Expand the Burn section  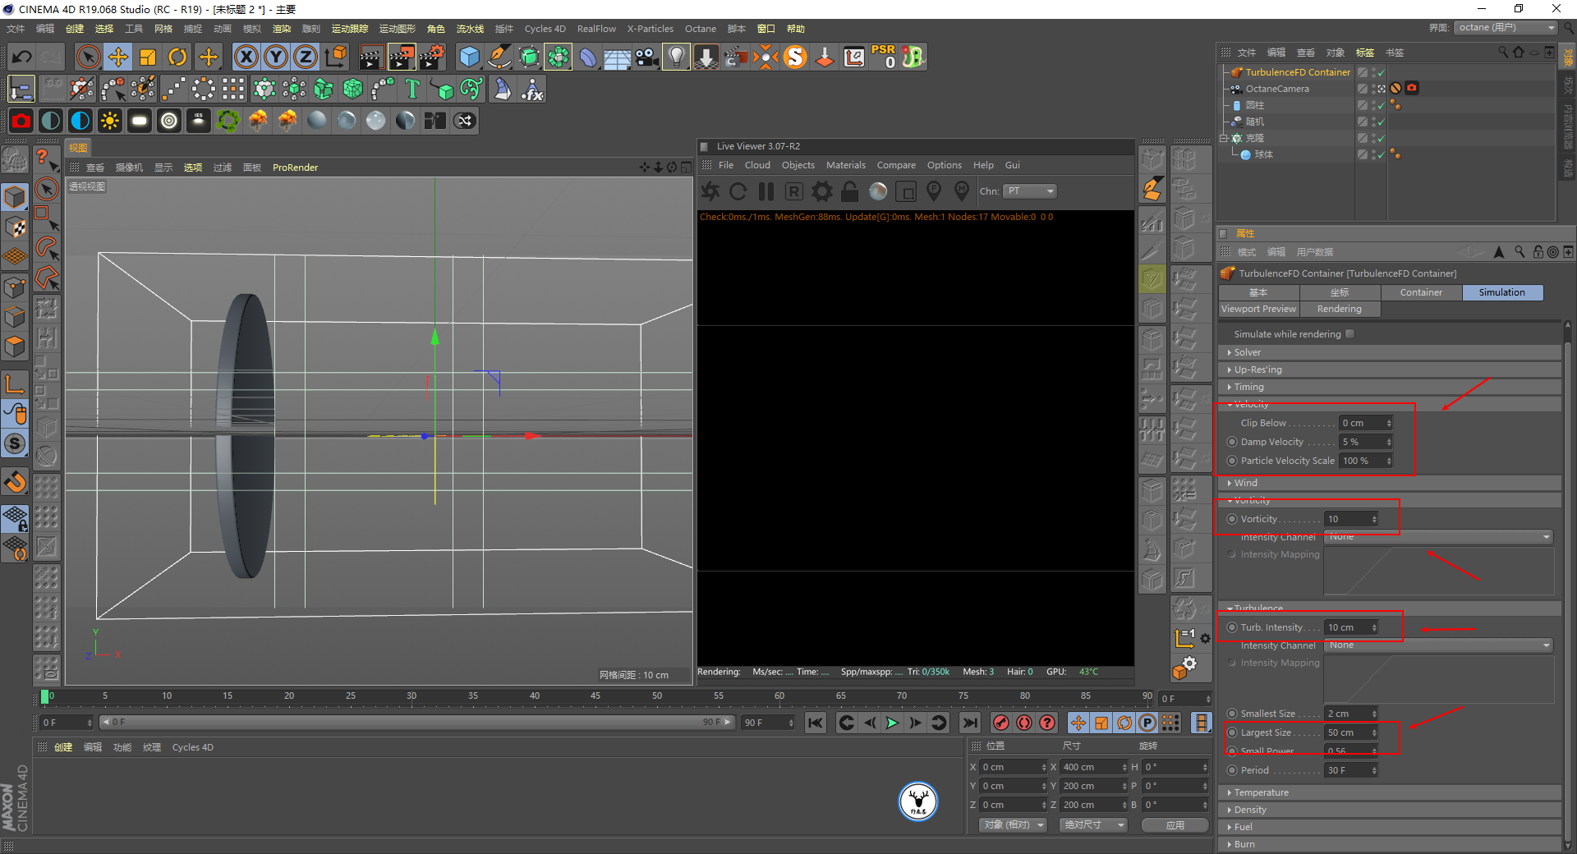point(1390,844)
